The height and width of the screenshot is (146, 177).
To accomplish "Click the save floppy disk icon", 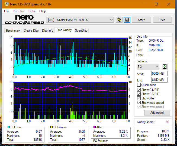I will (127, 20).
